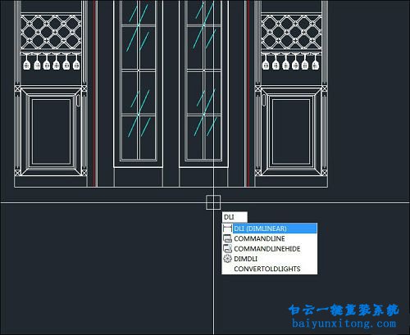The image size is (410, 335).
Task: Click the left red vertical line
Action: (x=95, y=93)
